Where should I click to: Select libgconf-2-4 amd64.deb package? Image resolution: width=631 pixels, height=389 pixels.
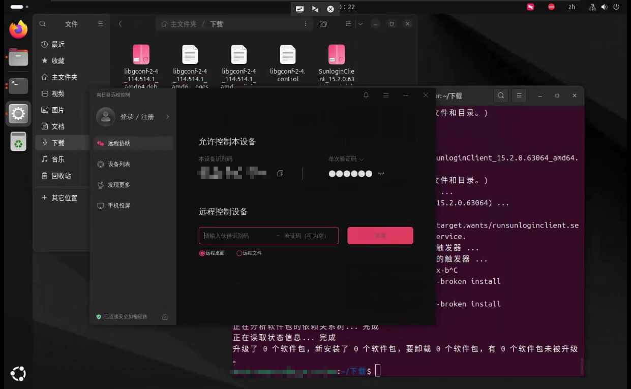pyautogui.click(x=141, y=66)
